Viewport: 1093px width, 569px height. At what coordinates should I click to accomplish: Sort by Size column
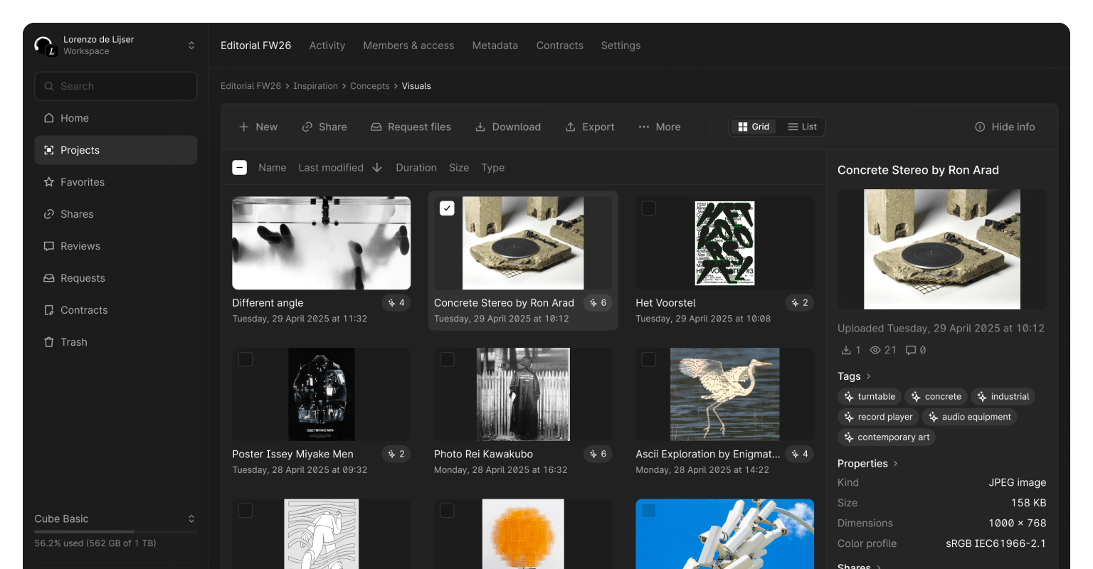click(x=459, y=168)
